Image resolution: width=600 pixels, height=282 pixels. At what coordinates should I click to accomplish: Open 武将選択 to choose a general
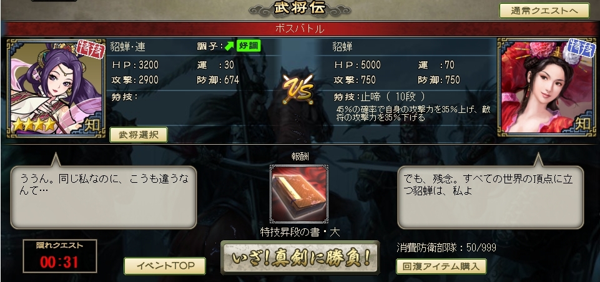tap(139, 135)
